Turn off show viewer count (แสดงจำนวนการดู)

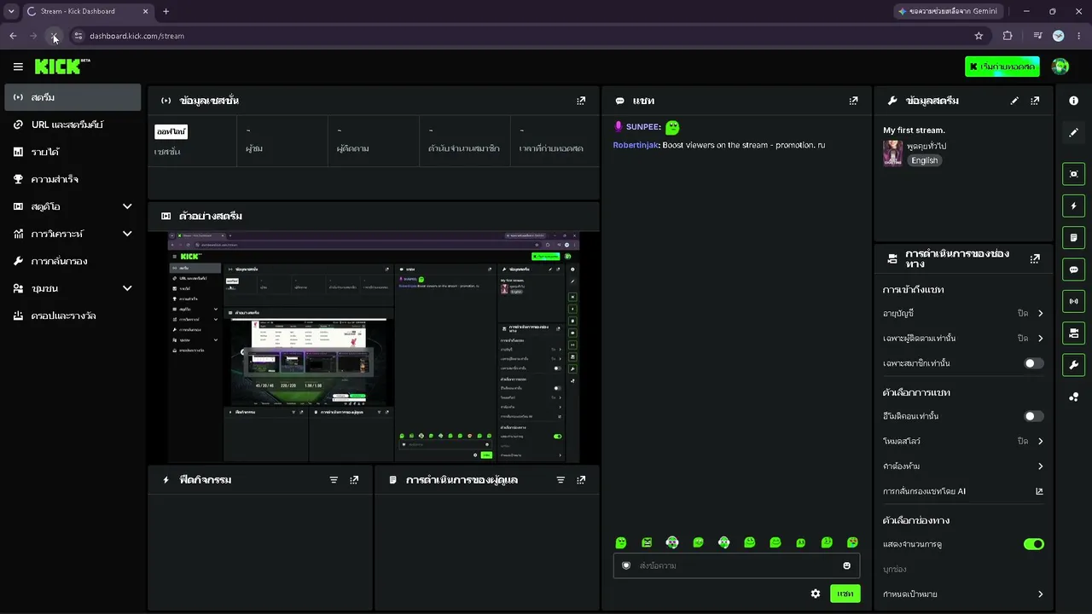point(1033,544)
